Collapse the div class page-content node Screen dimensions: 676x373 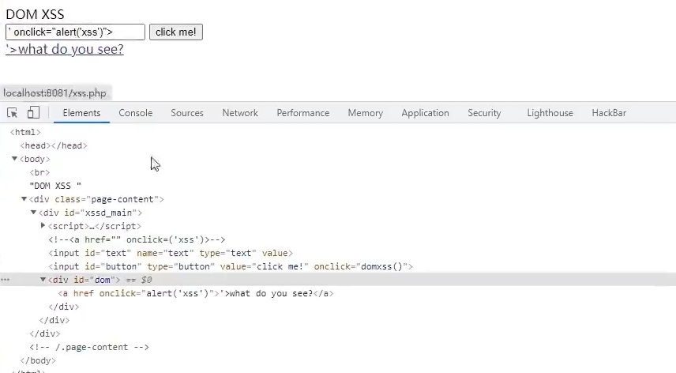tap(24, 199)
